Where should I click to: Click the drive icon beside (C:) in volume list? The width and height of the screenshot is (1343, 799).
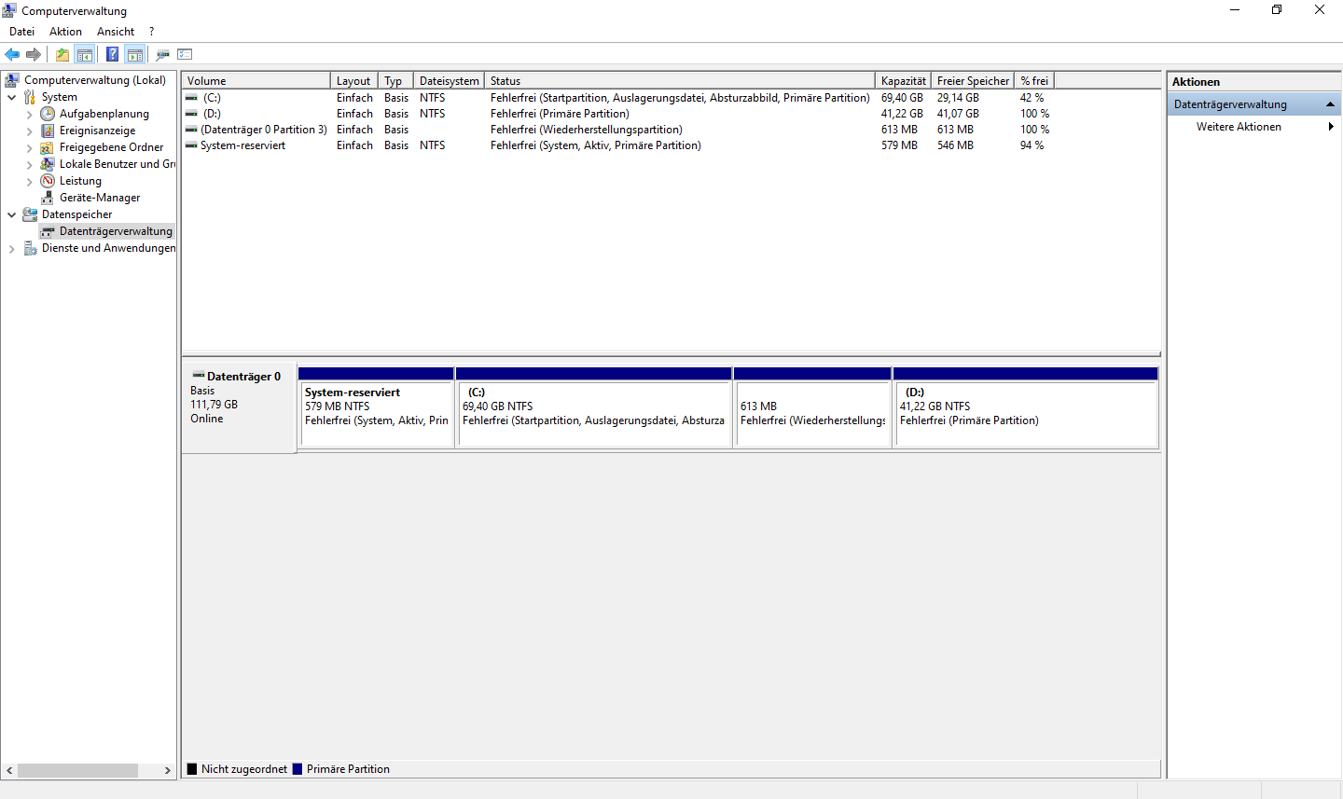coord(191,98)
